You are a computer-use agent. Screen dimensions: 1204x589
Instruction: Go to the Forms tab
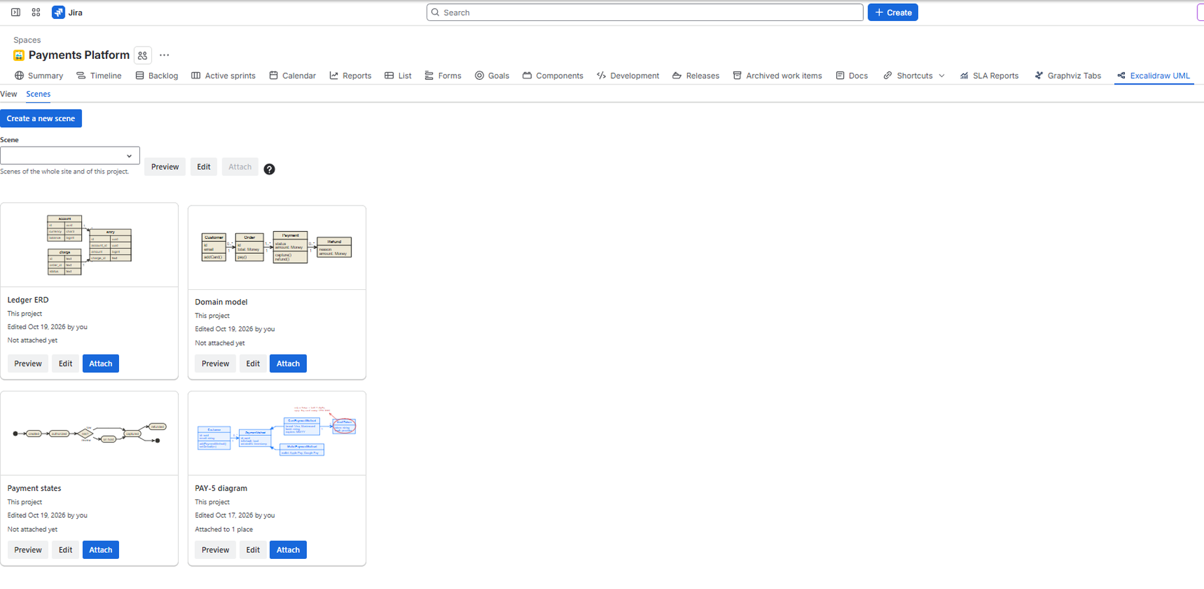click(x=443, y=76)
